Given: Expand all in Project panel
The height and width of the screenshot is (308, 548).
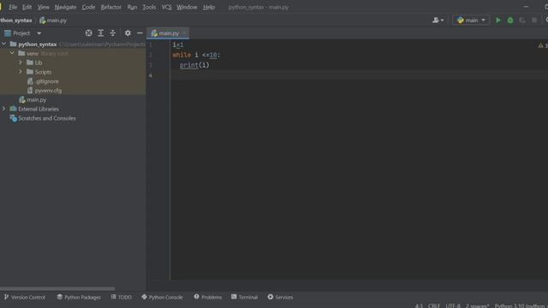Looking at the screenshot, I should tap(101, 33).
